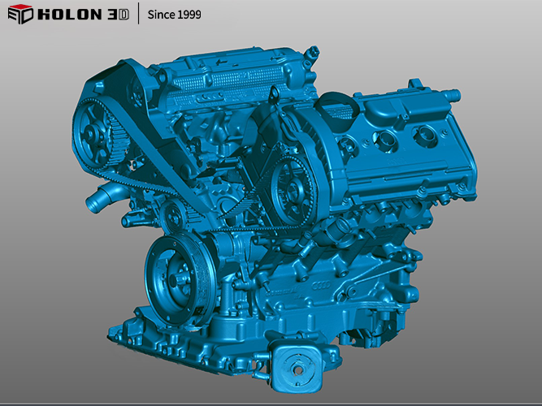The image size is (542, 406).
Task: Click the HOLON 3D cube logo icon
Action: [x=18, y=15]
